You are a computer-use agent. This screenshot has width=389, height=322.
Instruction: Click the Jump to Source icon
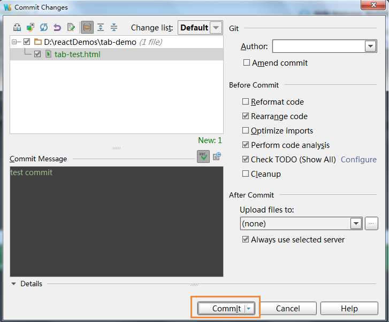(71, 27)
